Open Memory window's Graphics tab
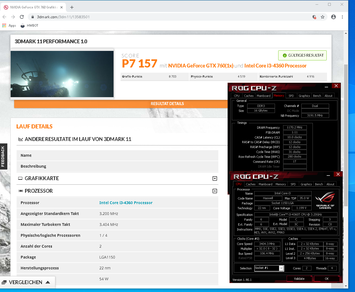This screenshot has width=355, height=292. pyautogui.click(x=304, y=96)
